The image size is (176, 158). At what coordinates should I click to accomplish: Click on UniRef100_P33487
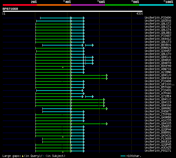[x=158, y=36]
